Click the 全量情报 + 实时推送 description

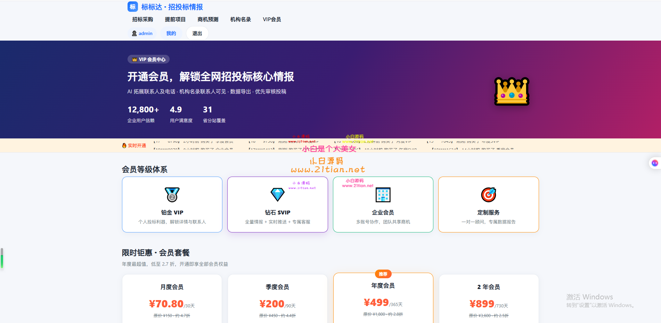(x=277, y=222)
